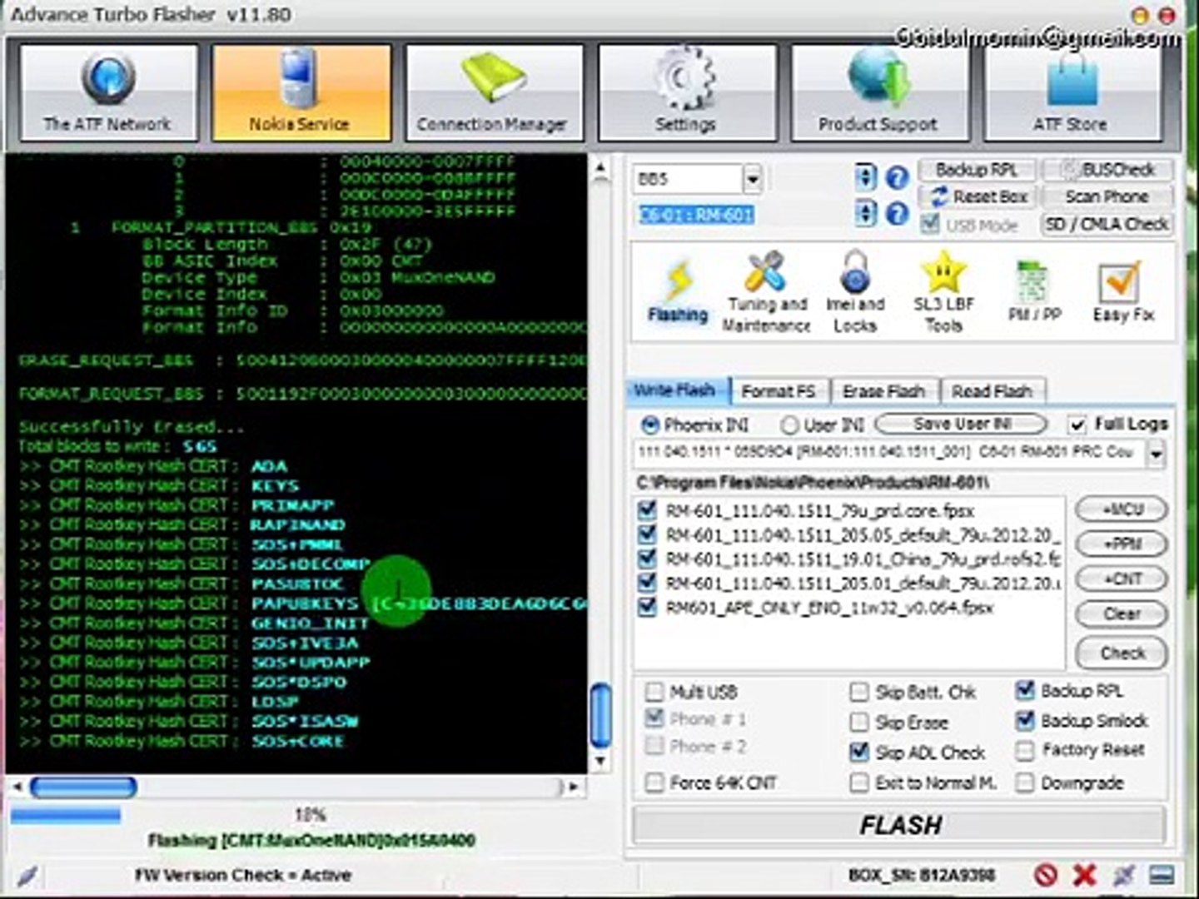Image resolution: width=1199 pixels, height=899 pixels.
Task: Click the blue window icon in status bar
Action: pyautogui.click(x=1162, y=874)
